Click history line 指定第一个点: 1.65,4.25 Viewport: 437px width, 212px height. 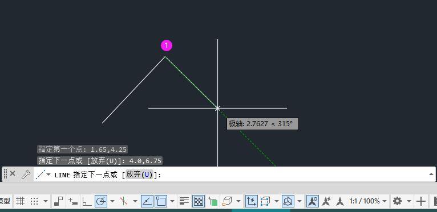[83, 149]
